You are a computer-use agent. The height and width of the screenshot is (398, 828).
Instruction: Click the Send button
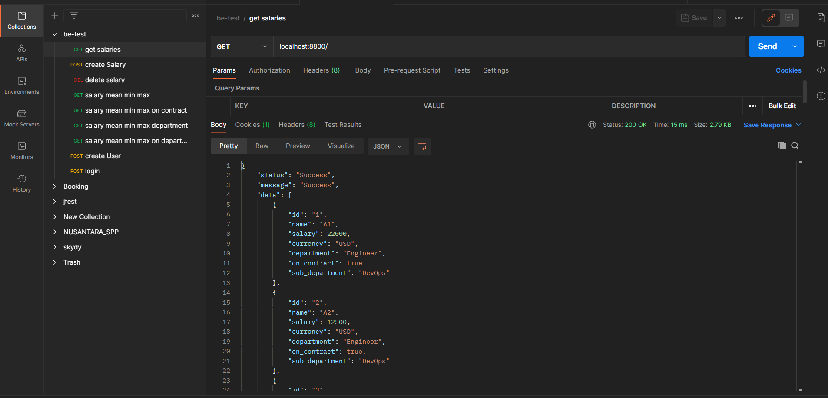pos(767,46)
